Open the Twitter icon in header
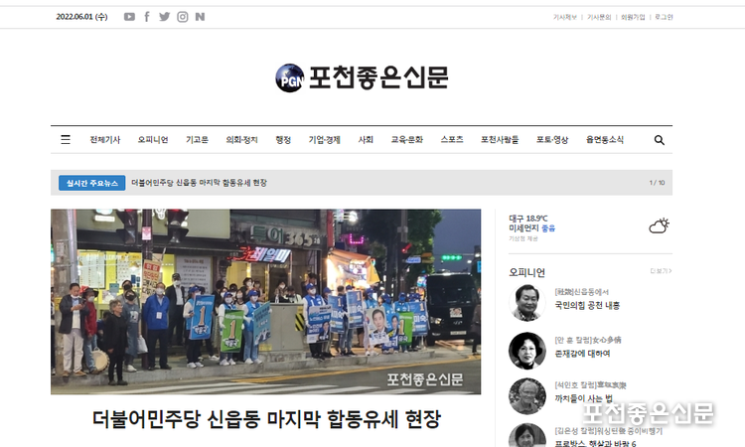The image size is (745, 447). point(164,17)
